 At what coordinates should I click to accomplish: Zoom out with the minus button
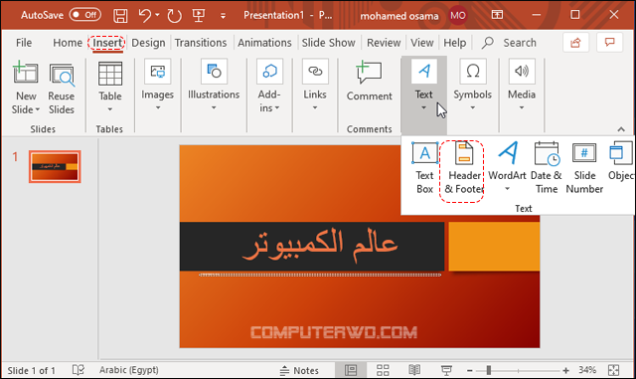click(x=470, y=370)
